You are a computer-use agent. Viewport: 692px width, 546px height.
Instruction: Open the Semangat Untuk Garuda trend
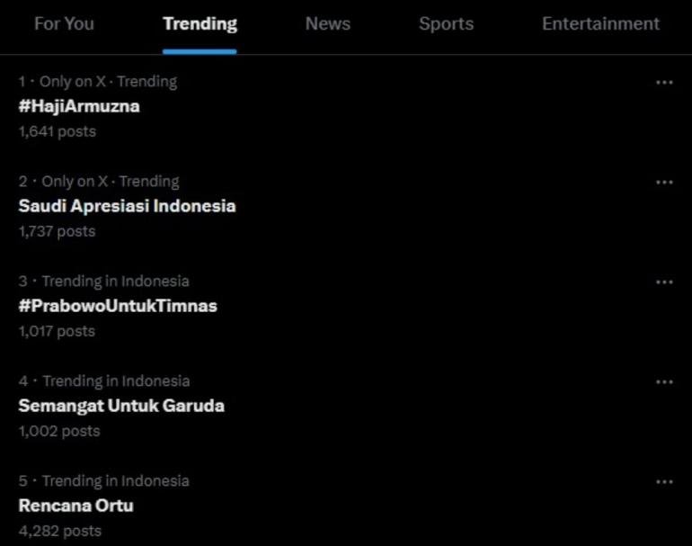point(121,406)
